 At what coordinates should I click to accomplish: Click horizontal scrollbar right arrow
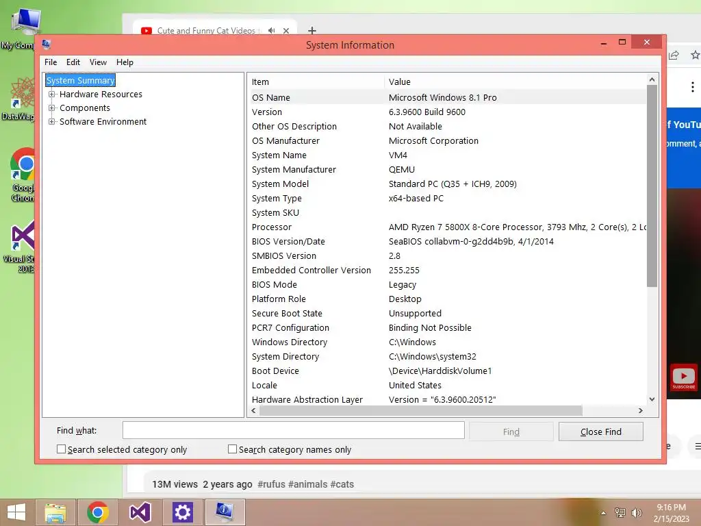pos(641,411)
